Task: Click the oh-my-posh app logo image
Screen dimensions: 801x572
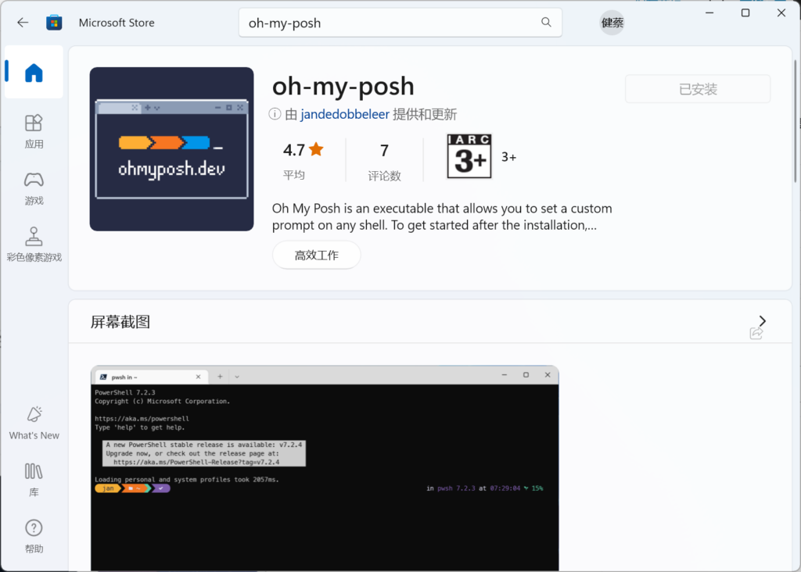Action: 171,149
